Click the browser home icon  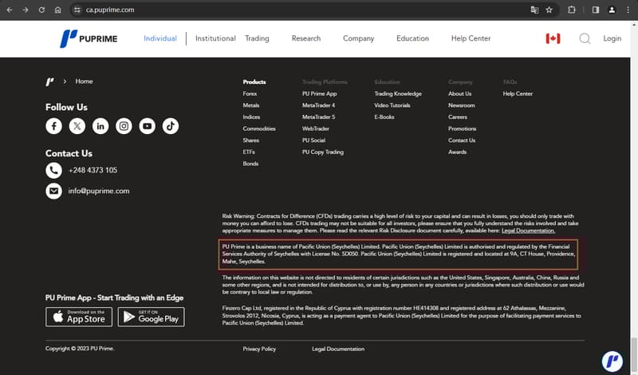coord(57,10)
